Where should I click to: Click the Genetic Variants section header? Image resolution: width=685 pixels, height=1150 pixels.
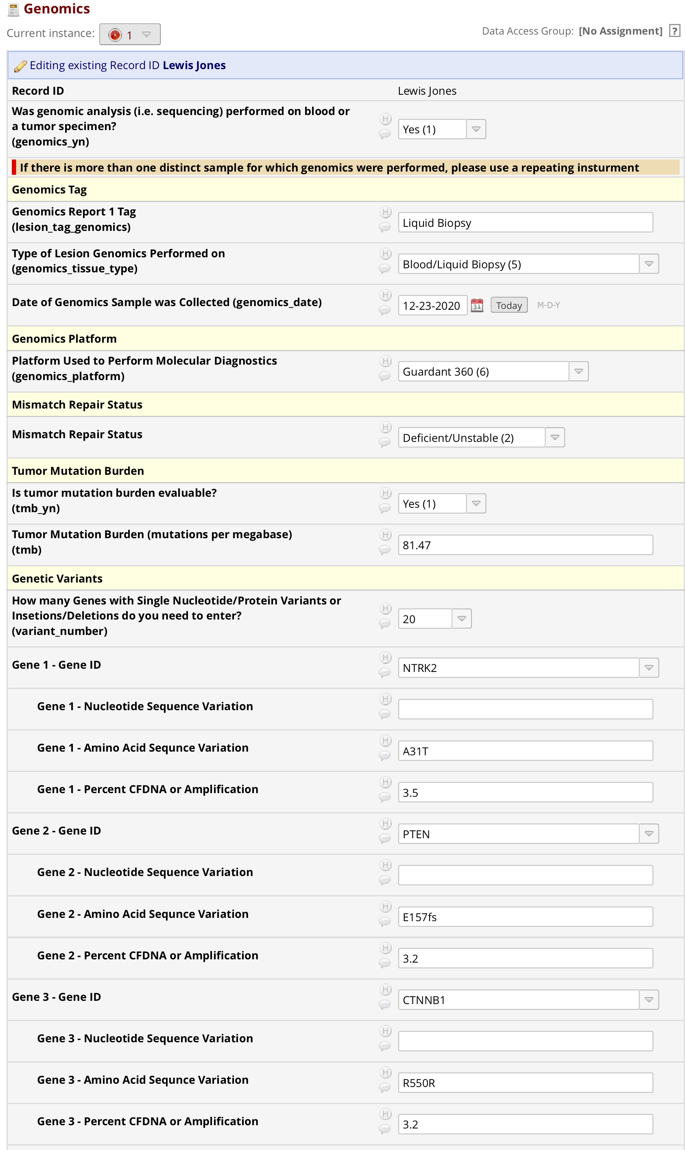[345, 578]
